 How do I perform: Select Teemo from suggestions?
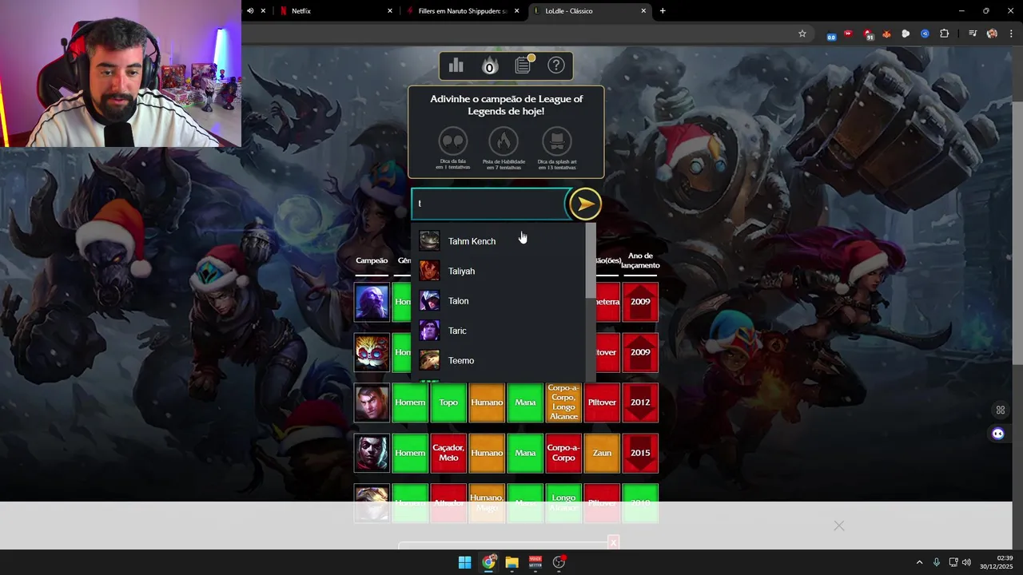point(499,361)
